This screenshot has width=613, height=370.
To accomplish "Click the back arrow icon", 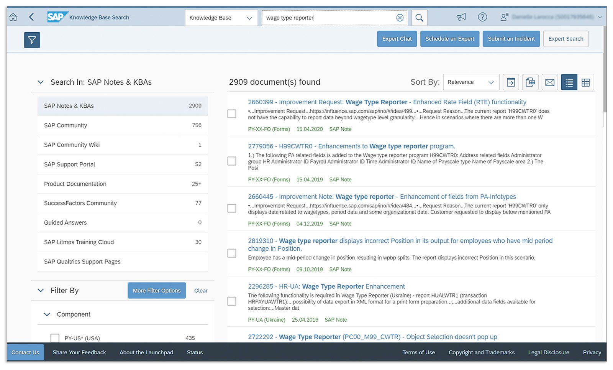I will (31, 17).
